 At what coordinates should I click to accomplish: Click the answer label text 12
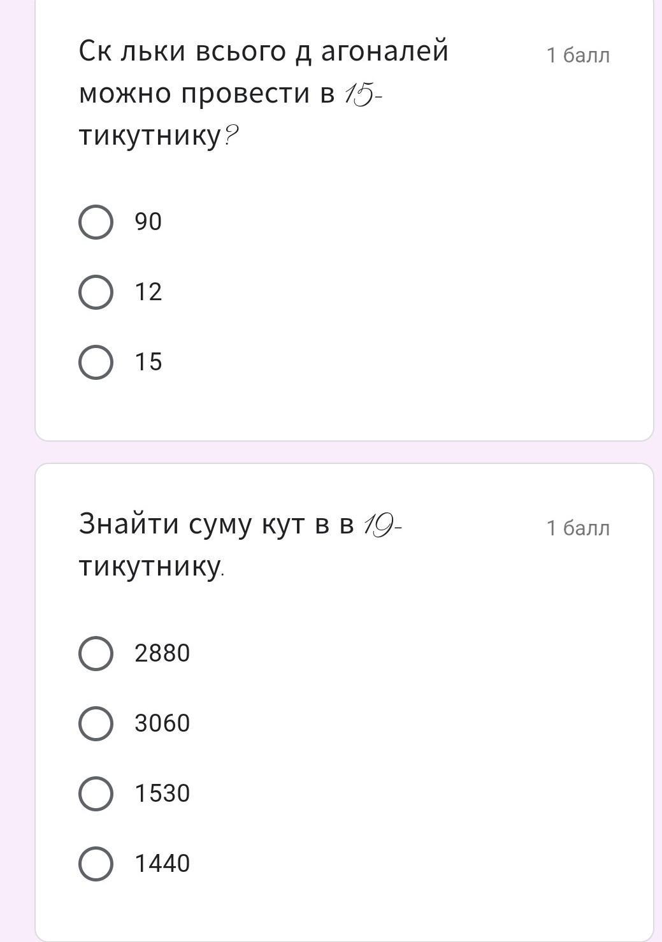148,292
